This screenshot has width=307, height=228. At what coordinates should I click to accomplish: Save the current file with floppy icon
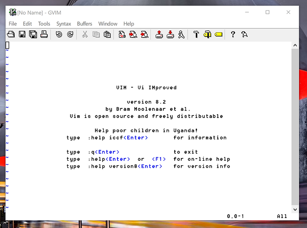click(x=22, y=34)
